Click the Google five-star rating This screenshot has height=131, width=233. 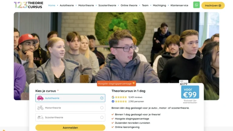[121, 97]
